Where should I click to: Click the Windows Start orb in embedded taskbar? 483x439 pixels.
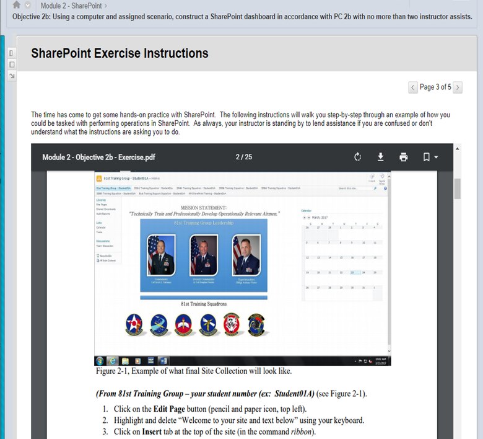coord(101,360)
